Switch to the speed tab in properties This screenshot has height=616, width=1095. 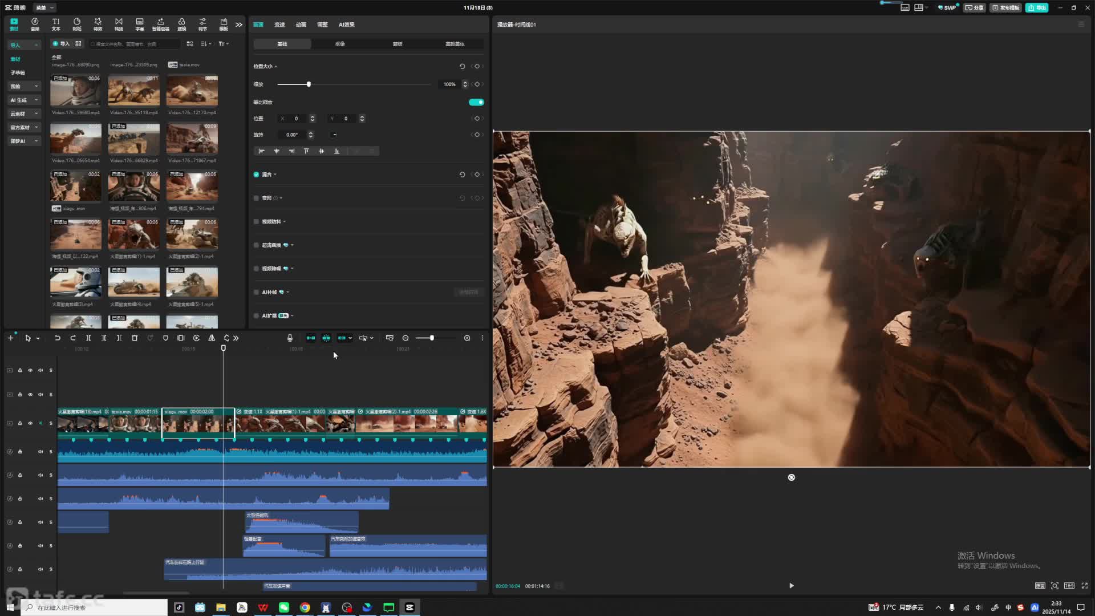279,25
